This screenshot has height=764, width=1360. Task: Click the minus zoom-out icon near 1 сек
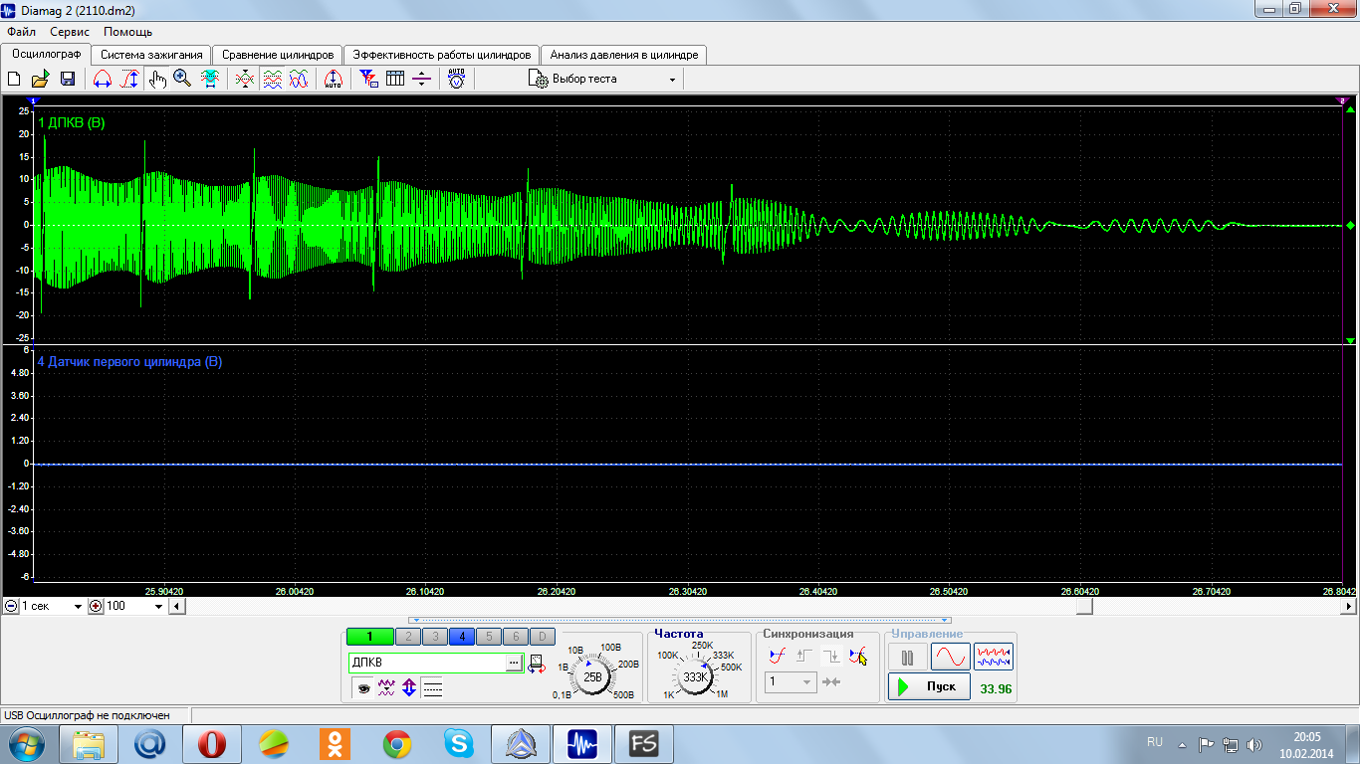coord(10,606)
